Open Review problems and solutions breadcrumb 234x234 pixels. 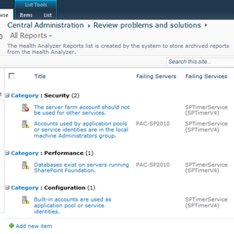[x=147, y=25]
